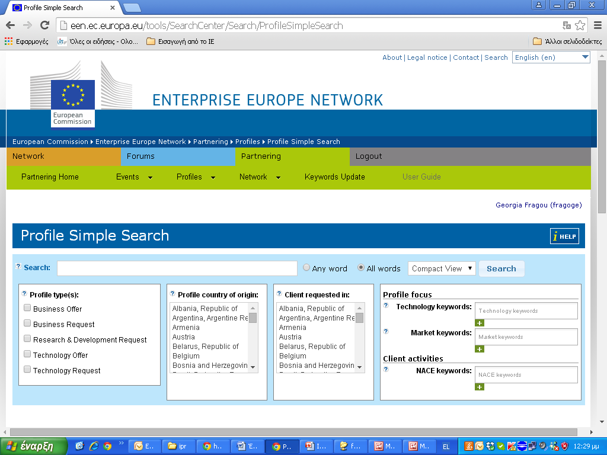Open the orange Network tab
Image resolution: width=607 pixels, height=455 pixels.
[63, 156]
